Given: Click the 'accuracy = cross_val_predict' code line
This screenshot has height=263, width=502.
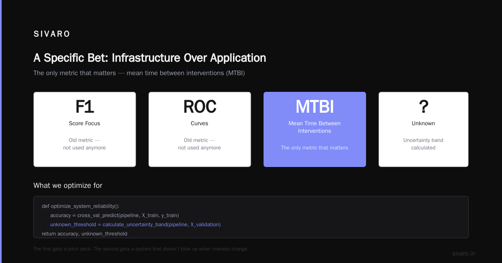Looking at the screenshot, I should click(115, 215).
